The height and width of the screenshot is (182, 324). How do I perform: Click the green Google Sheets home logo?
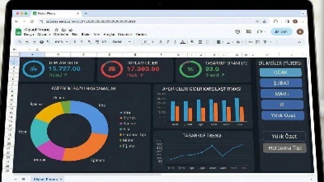click(x=18, y=32)
